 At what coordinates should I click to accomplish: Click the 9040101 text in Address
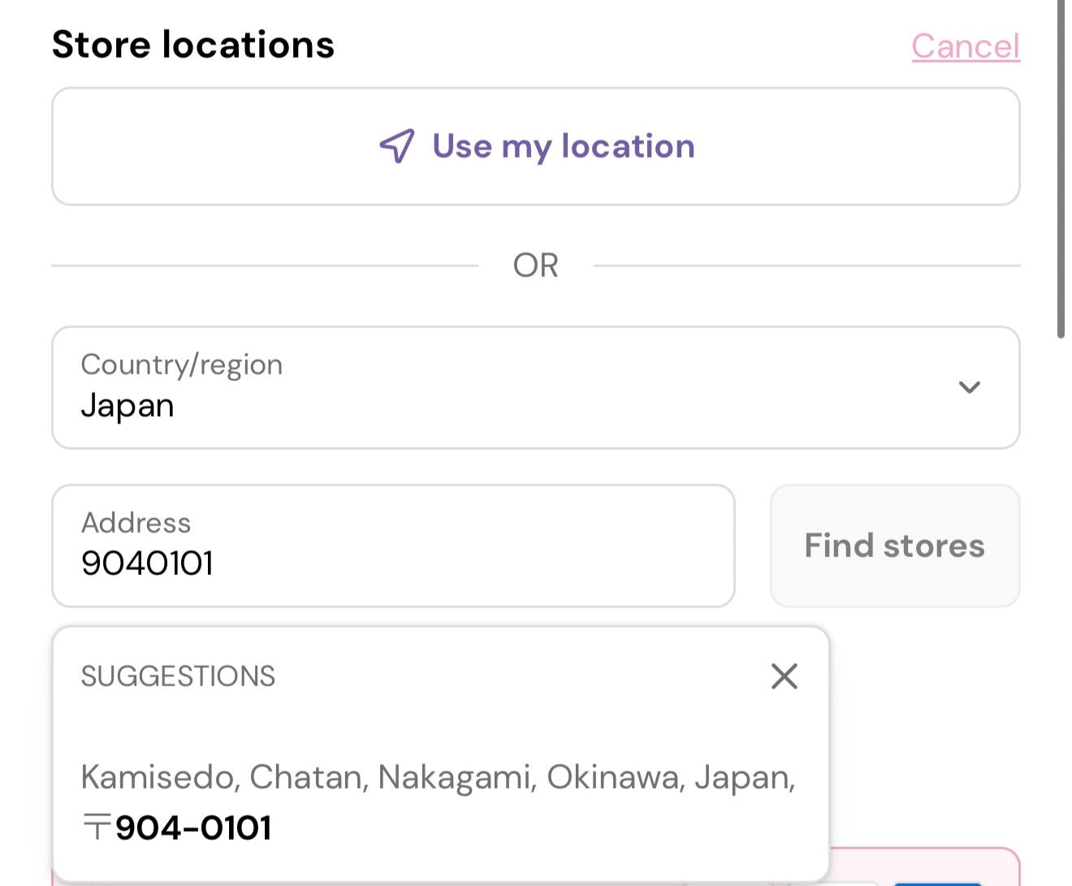[147, 563]
